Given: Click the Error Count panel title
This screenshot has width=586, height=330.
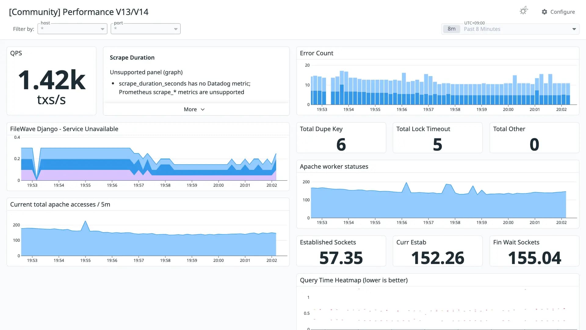Looking at the screenshot, I should click(317, 53).
